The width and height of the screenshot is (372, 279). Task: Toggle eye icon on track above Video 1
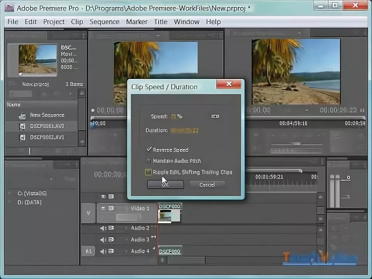click(103, 196)
